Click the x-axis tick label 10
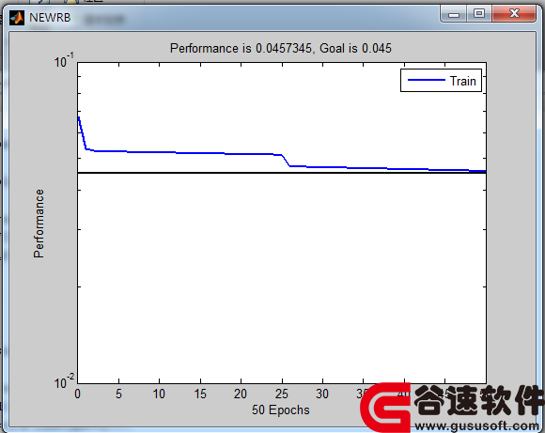 pos(159,394)
